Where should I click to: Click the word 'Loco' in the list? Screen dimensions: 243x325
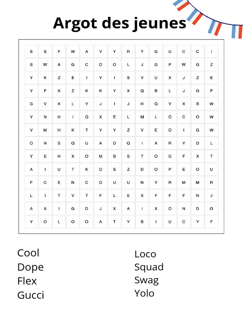pyautogui.click(x=145, y=254)
